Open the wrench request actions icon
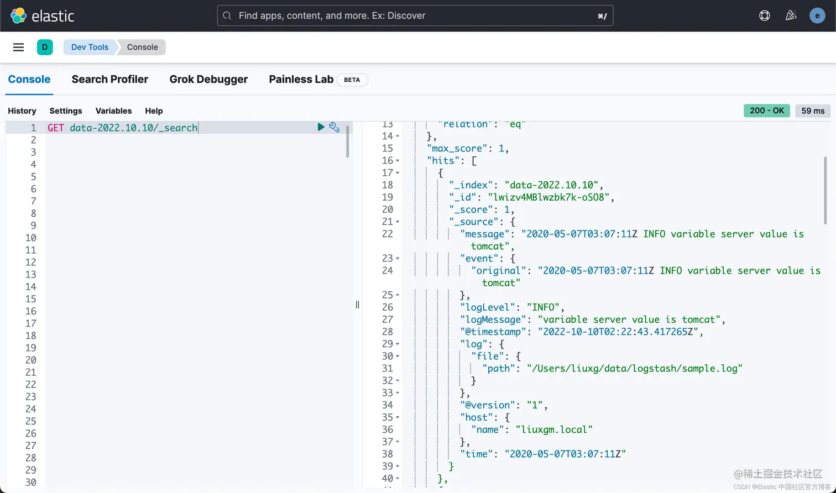The height and width of the screenshot is (493, 836). pos(335,127)
